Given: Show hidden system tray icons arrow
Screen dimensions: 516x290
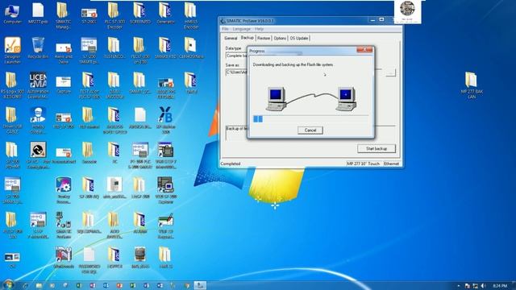Looking at the screenshot, I should pos(459,286).
